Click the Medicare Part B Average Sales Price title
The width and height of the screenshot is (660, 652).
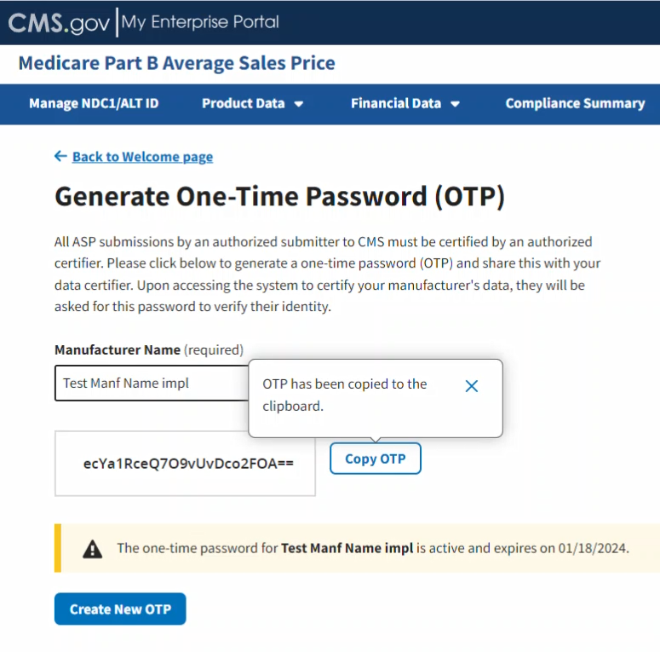click(x=176, y=63)
